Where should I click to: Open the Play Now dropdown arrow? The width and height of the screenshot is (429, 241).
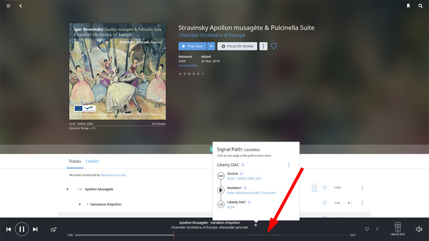click(211, 46)
